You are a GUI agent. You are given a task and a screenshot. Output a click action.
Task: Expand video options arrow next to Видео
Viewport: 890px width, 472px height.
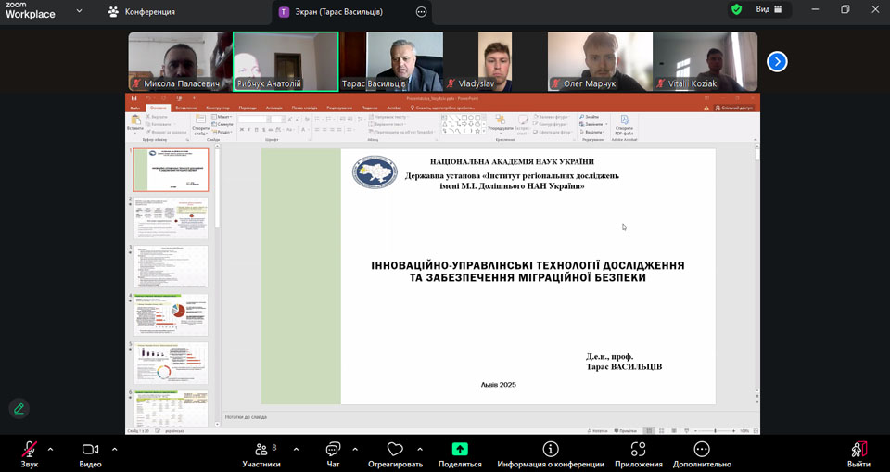114,449
